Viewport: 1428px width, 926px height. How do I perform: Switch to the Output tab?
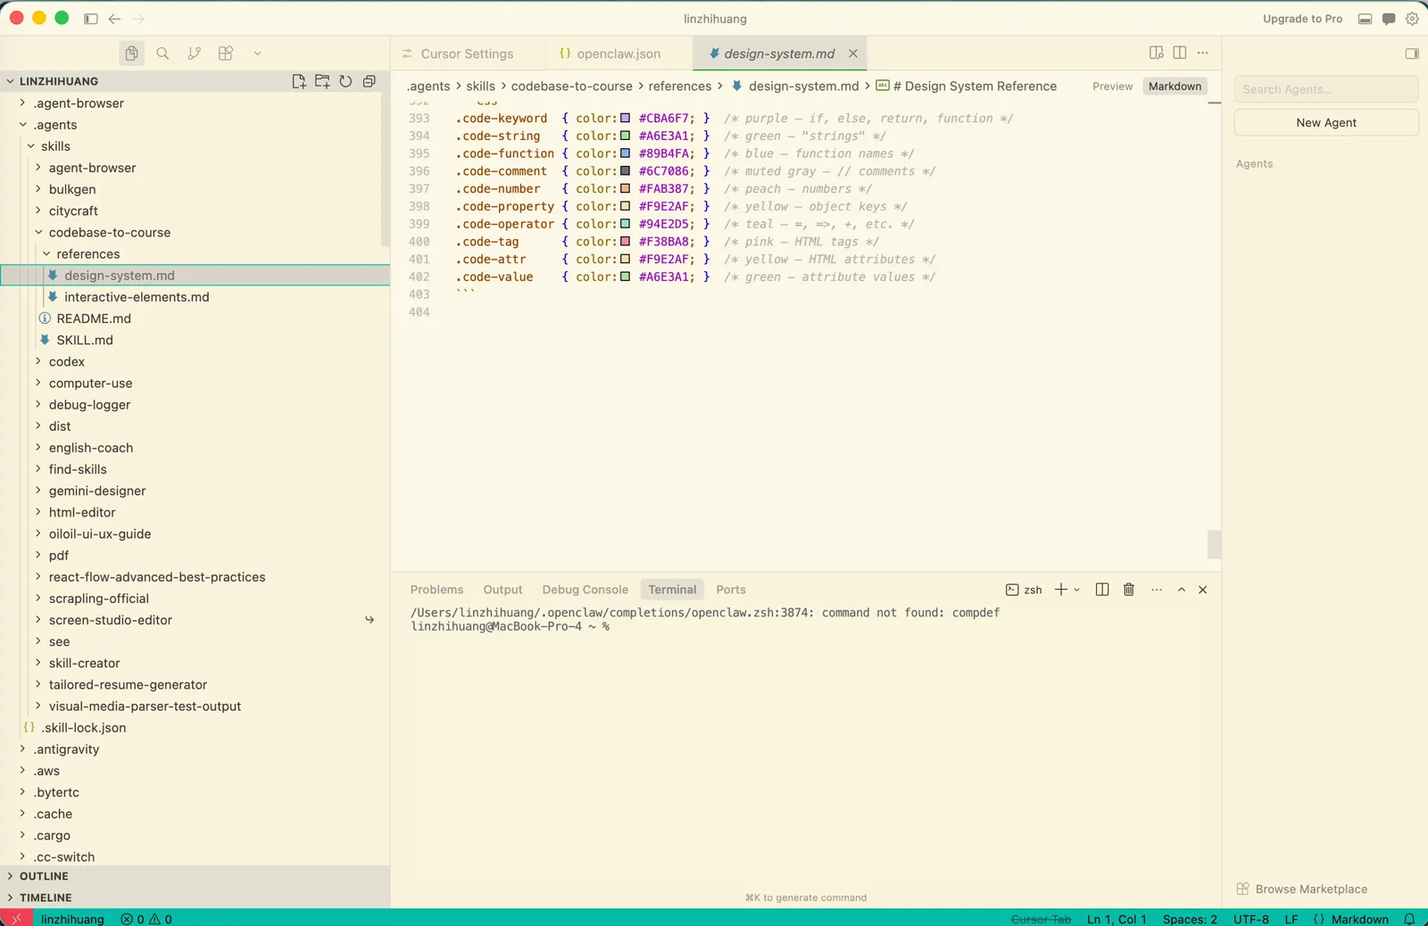pyautogui.click(x=502, y=590)
